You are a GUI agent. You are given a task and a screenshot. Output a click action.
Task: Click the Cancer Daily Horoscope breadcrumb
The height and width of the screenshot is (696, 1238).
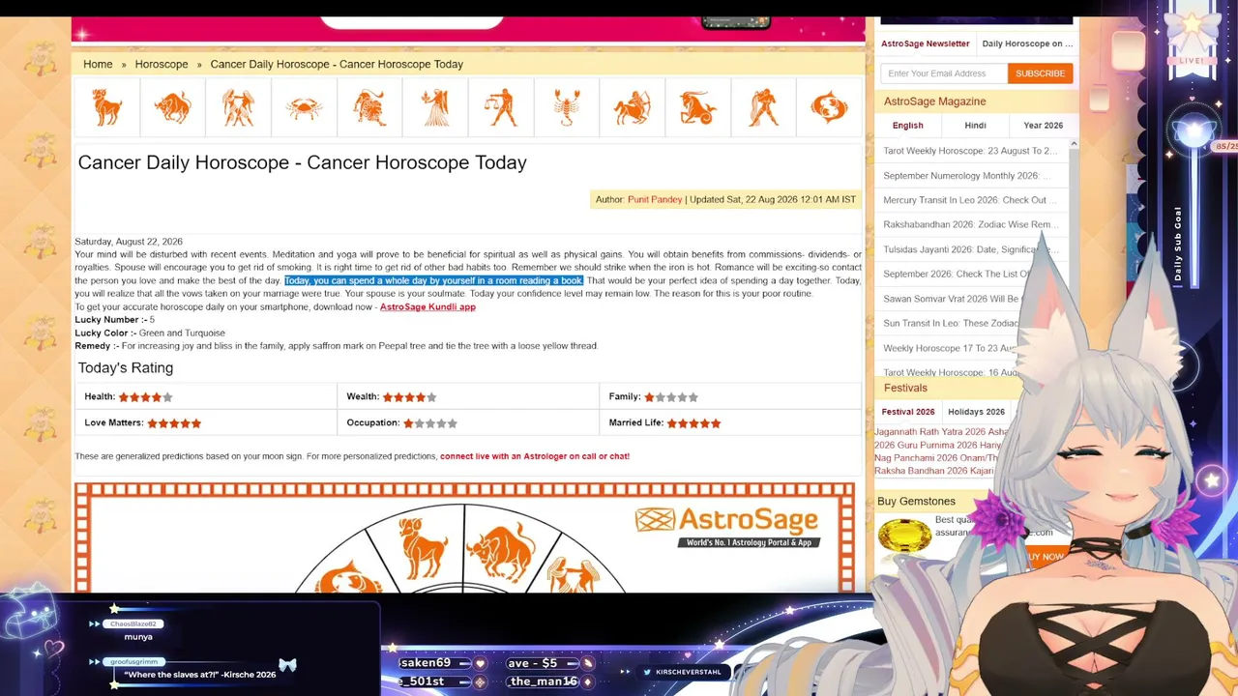coord(337,64)
